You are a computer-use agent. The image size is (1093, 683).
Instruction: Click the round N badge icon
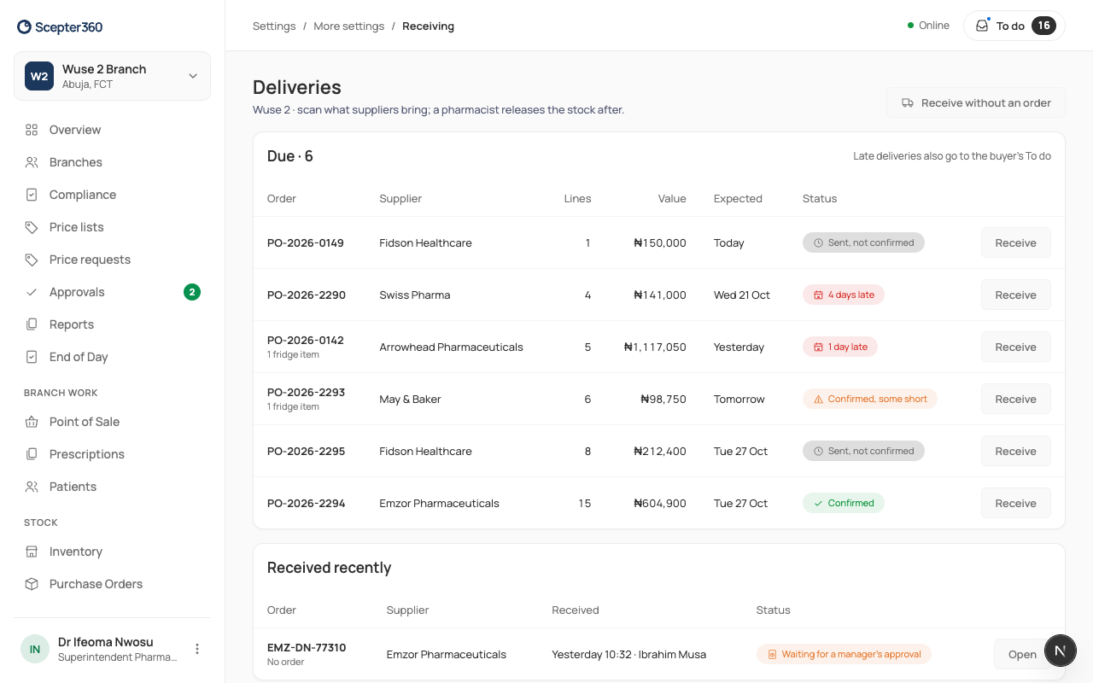pos(1060,651)
